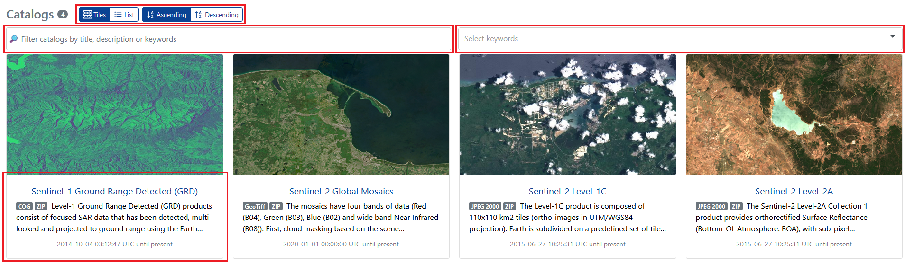
Task: Open the Sentinel-2 Level-2A catalog
Action: pyautogui.click(x=794, y=191)
